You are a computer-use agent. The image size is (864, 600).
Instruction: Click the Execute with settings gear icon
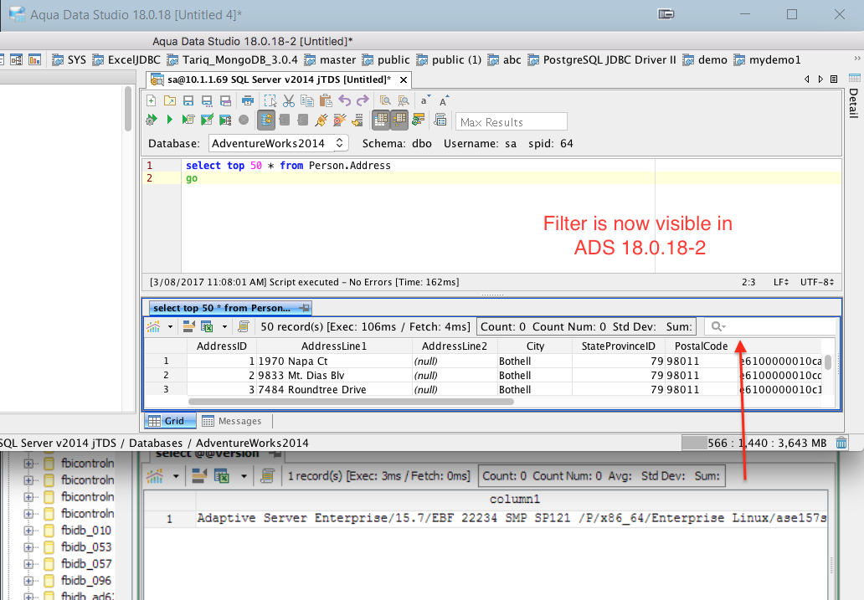coord(151,120)
